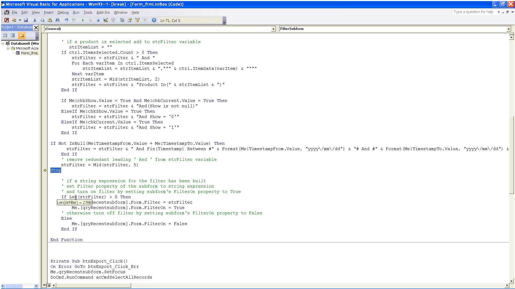Collapse the Database8 tree node
The image size is (515, 289).
point(3,43)
